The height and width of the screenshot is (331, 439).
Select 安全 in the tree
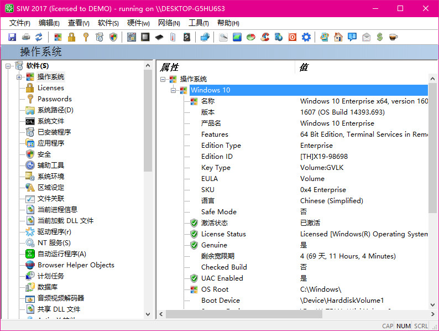(x=44, y=154)
